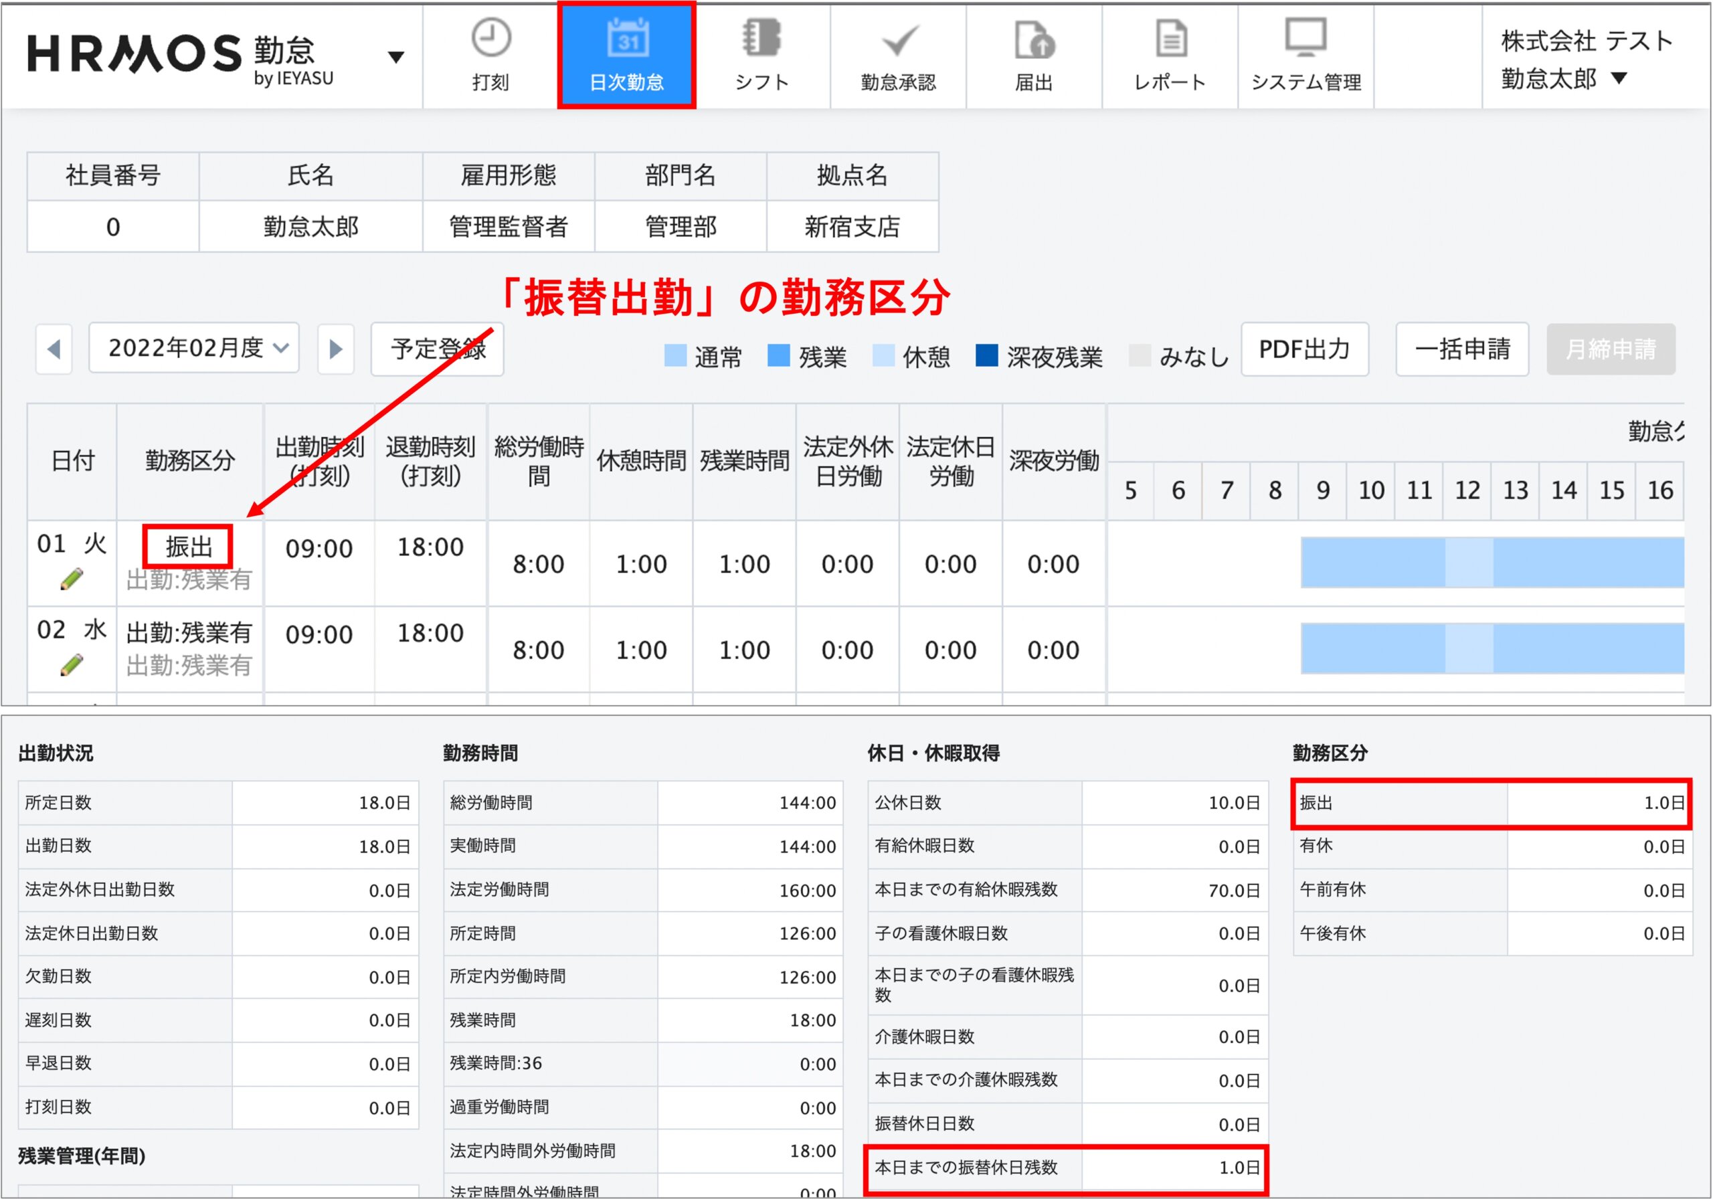This screenshot has height=1199, width=1713.
Task: Click the PDF出力 button
Action: pyautogui.click(x=1304, y=349)
